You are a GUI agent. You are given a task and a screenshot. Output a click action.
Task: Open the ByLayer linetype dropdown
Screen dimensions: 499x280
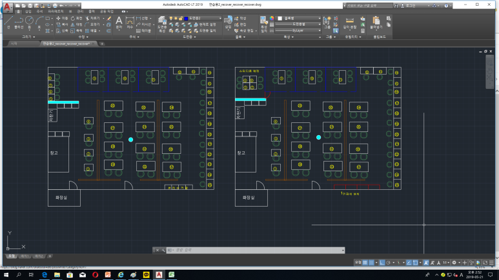298,31
